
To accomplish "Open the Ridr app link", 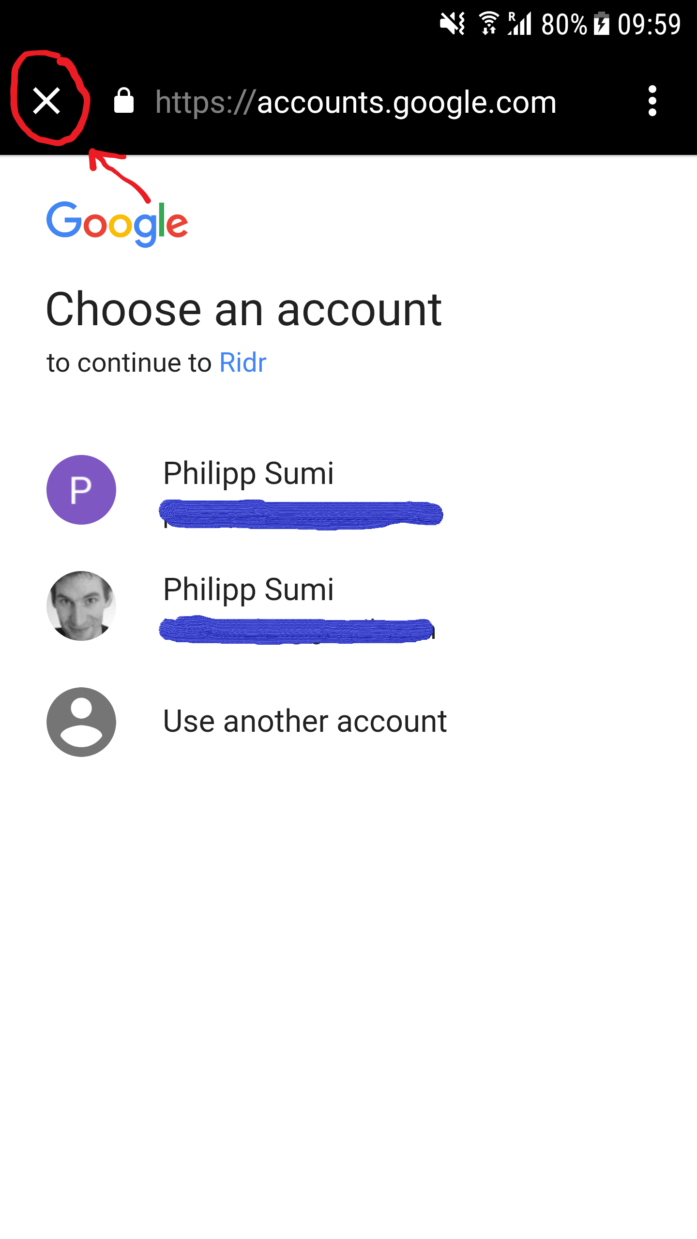I will pyautogui.click(x=242, y=363).
